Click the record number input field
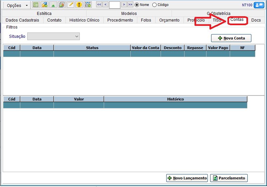267x187 pixels. pyautogui.click(x=114, y=5)
